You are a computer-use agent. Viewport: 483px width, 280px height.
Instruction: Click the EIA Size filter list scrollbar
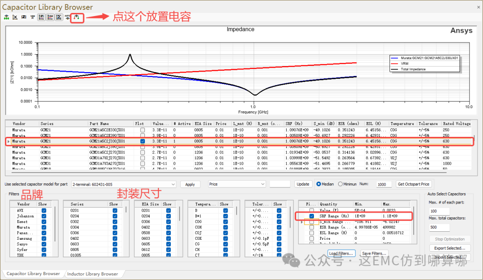click(x=180, y=214)
